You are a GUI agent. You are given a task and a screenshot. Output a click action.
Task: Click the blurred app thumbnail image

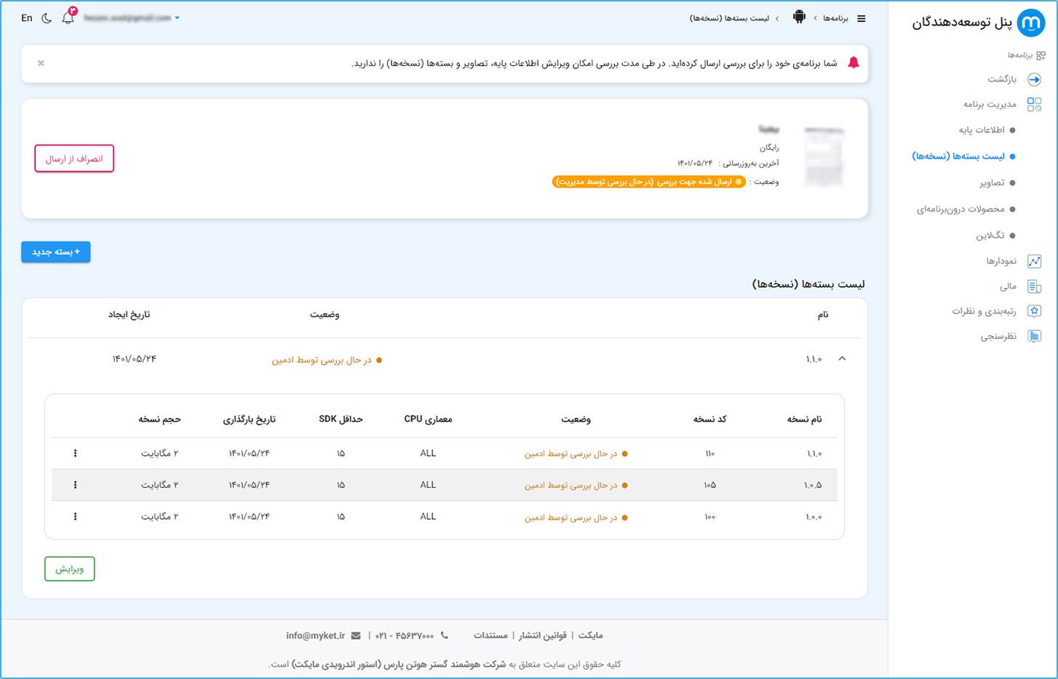(824, 156)
